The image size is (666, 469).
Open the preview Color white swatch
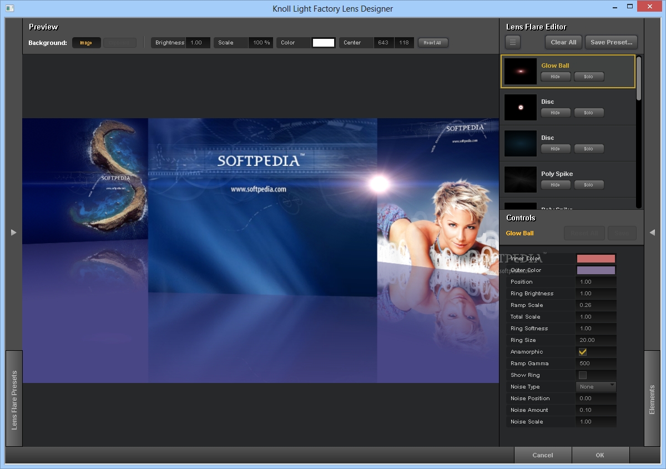point(324,43)
